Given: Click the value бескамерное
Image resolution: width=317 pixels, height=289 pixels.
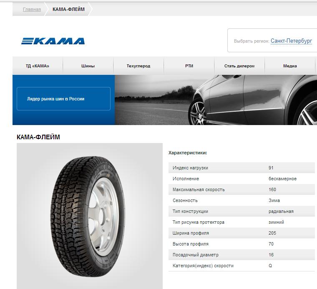Looking at the screenshot, I should pos(282,179).
